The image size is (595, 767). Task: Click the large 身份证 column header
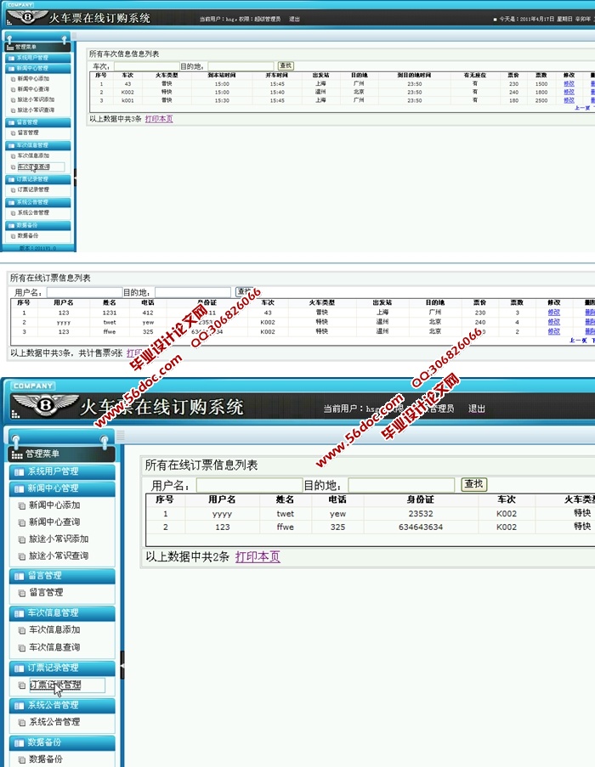[x=420, y=499]
